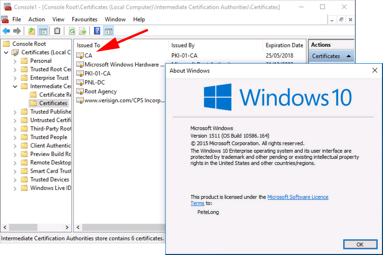Click the MMC toolbox icon beside File menu

pos(5,19)
